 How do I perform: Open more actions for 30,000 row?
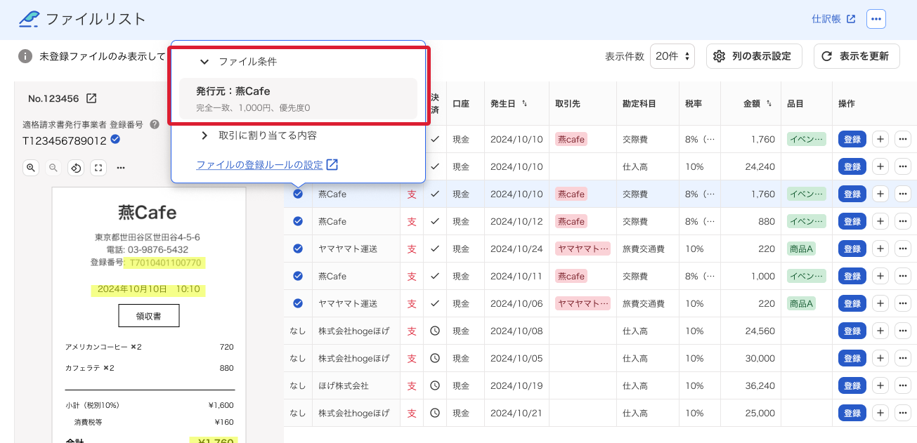pos(903,358)
